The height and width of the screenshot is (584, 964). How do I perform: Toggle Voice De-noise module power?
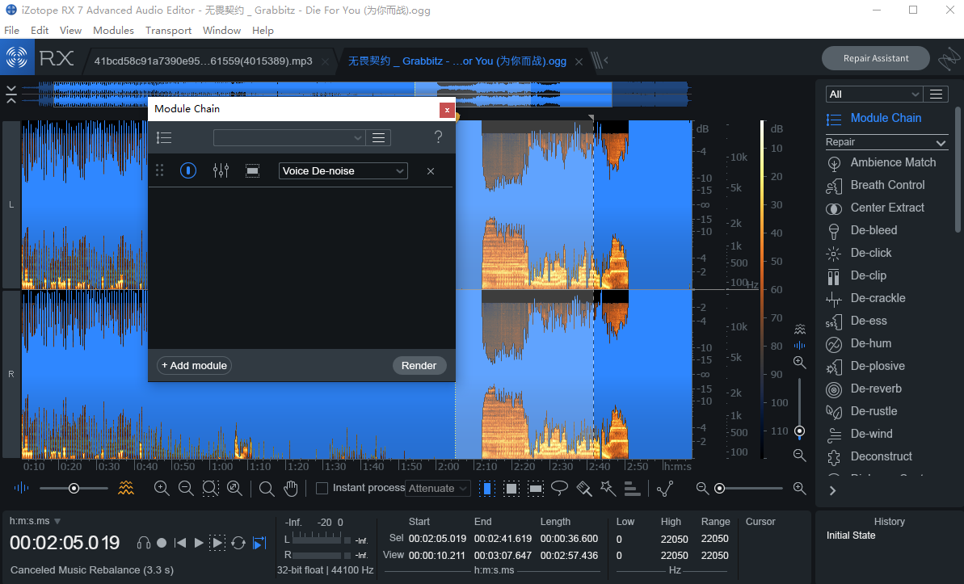click(188, 171)
